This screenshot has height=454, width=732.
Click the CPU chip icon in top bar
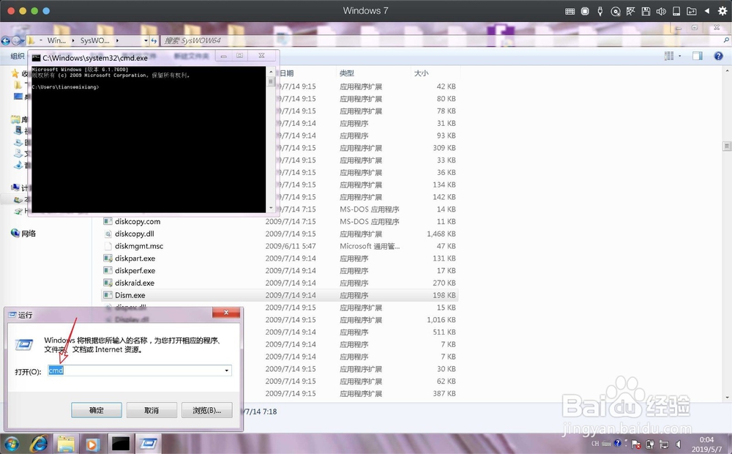[585, 11]
